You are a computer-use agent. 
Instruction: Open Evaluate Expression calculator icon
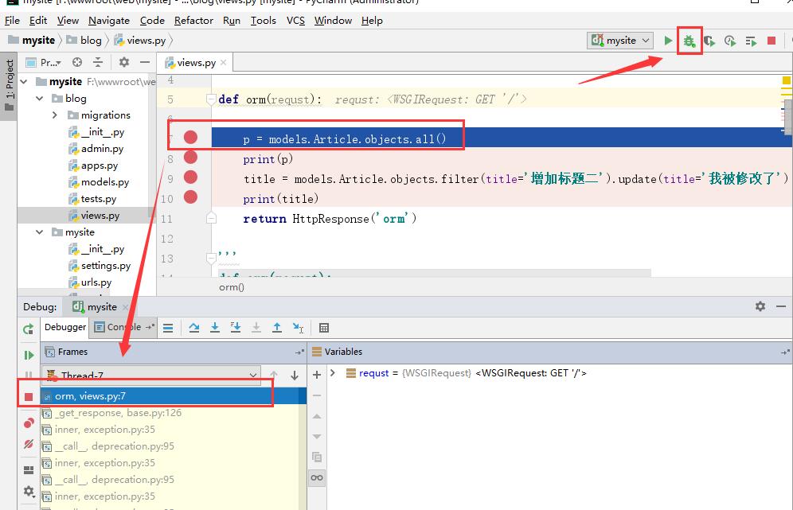pos(324,328)
